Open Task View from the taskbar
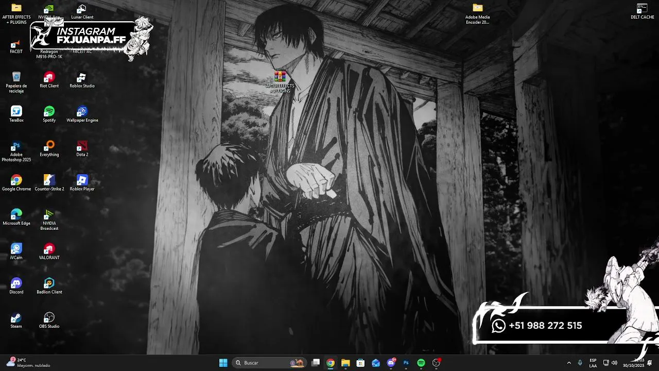Screen dimensions: 659x371 316,363
